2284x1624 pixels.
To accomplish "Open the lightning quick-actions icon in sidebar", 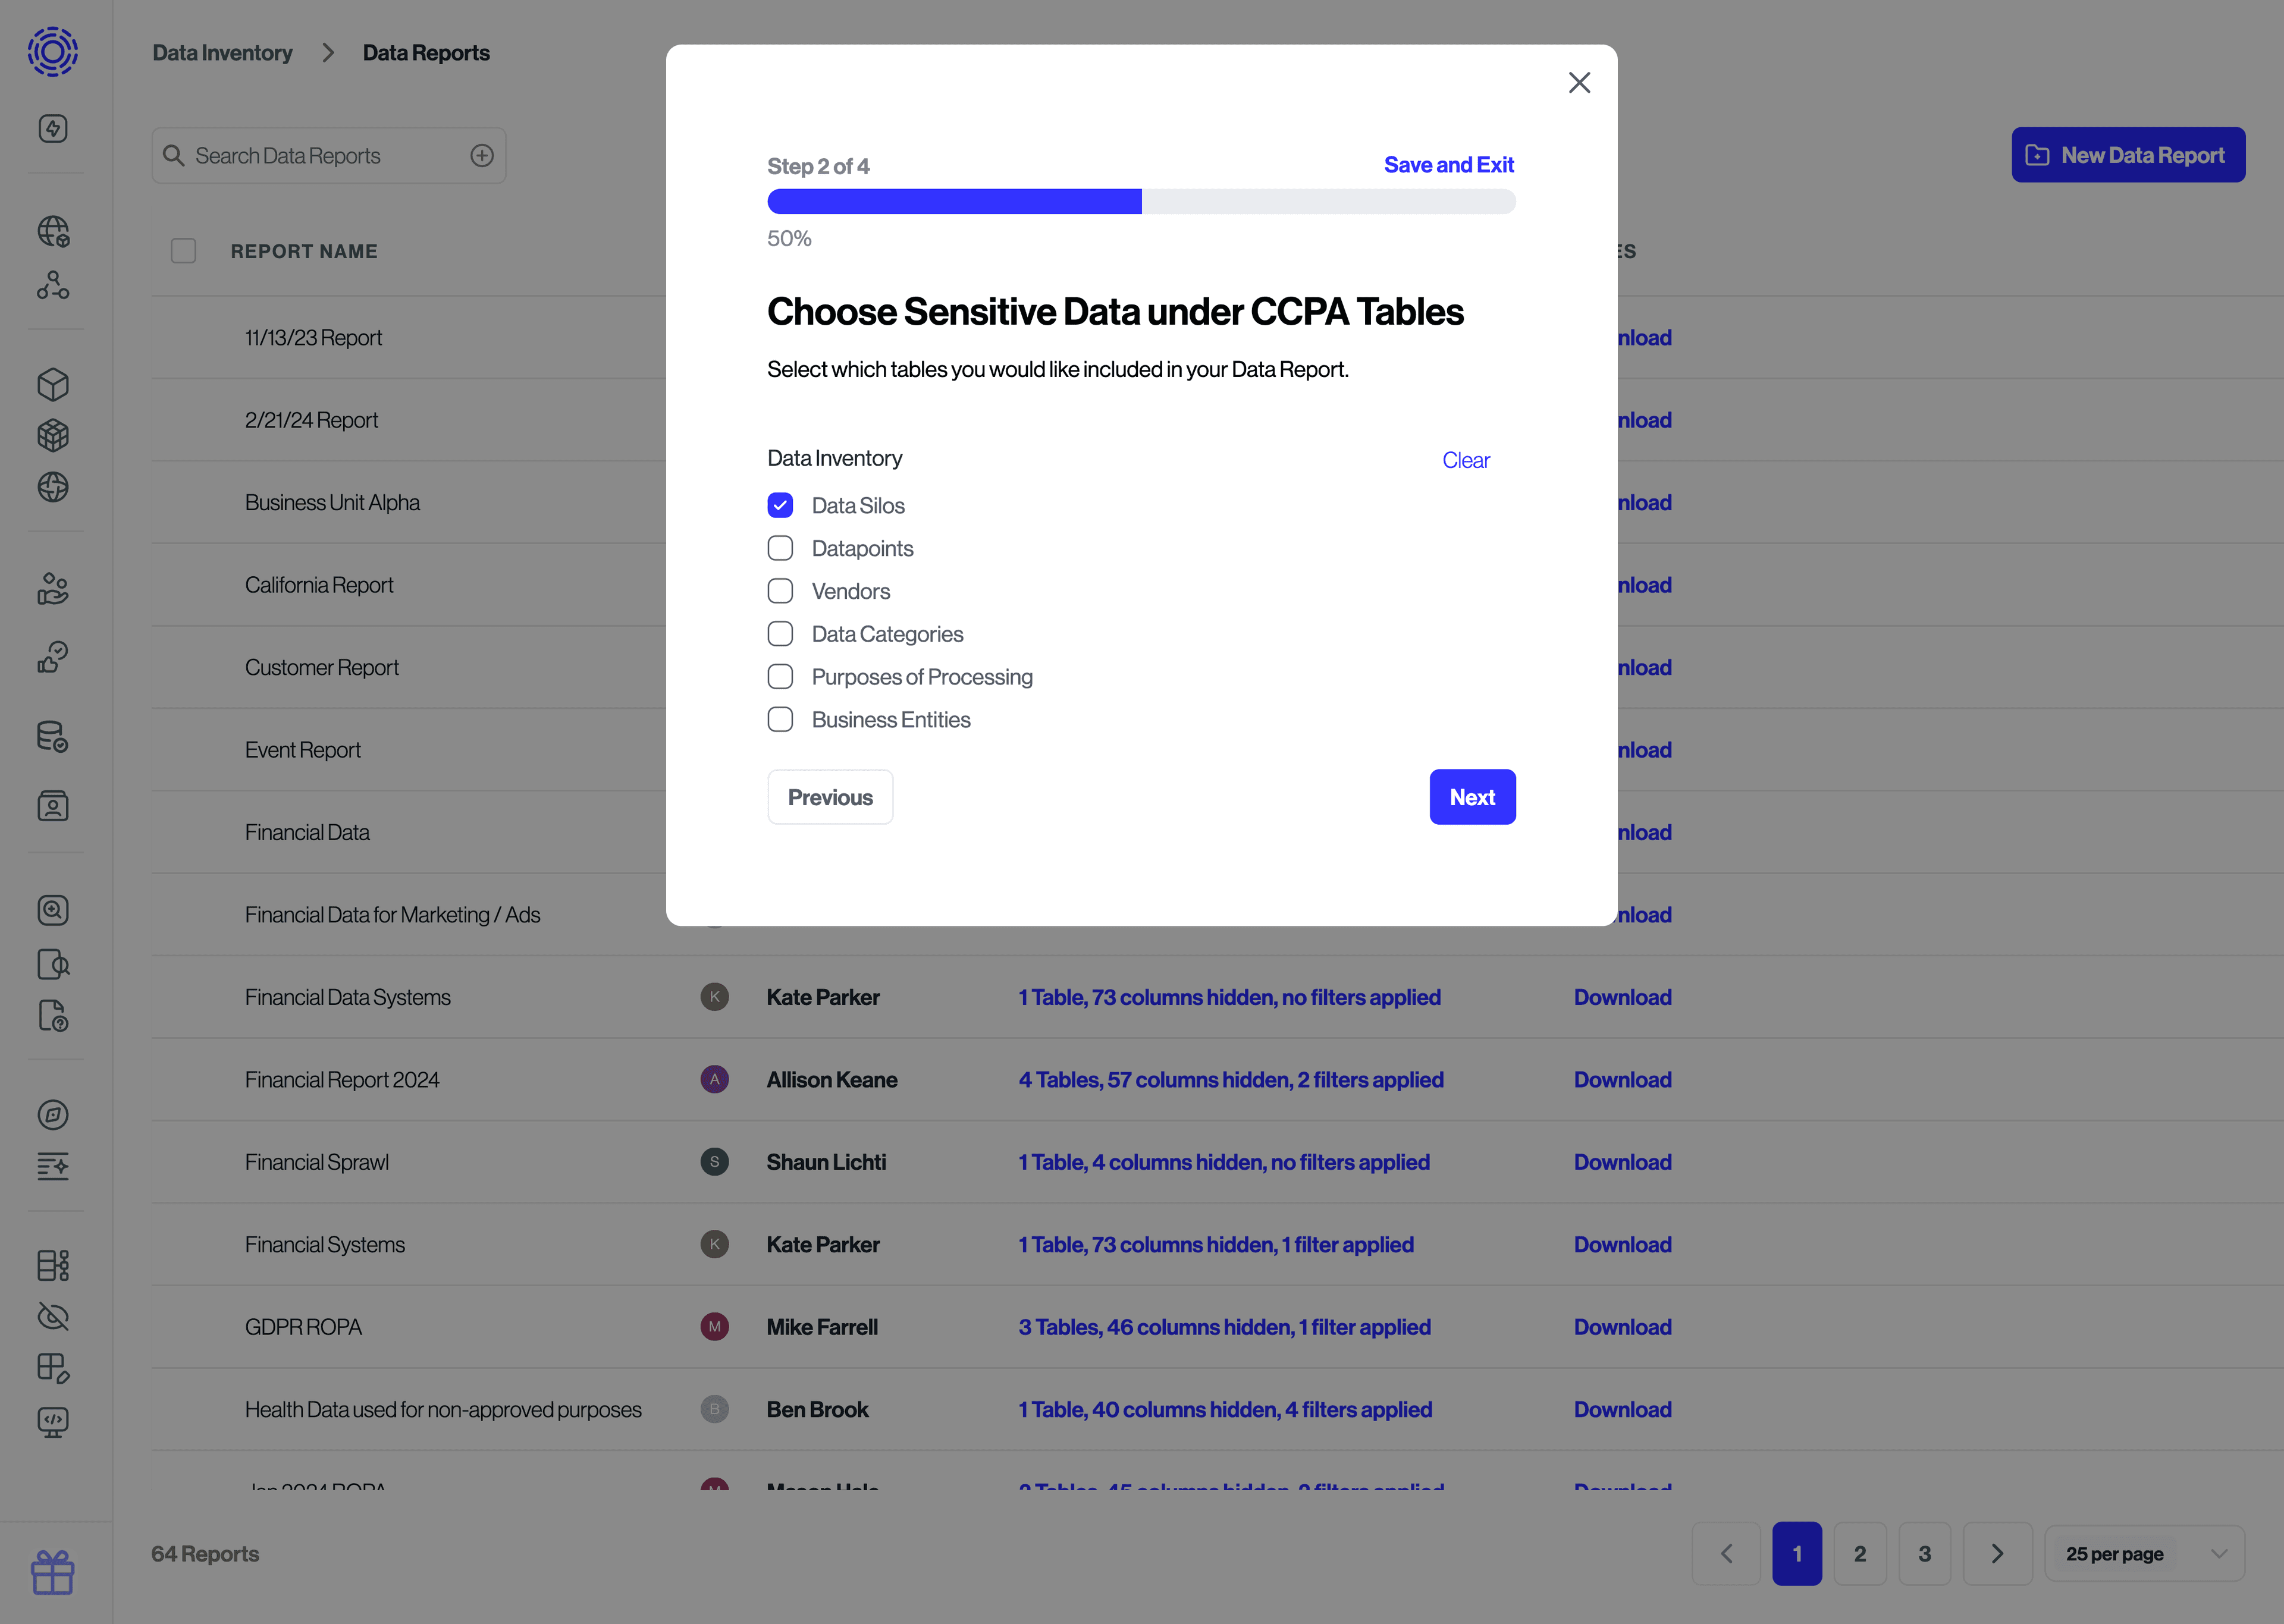I will pos(53,128).
